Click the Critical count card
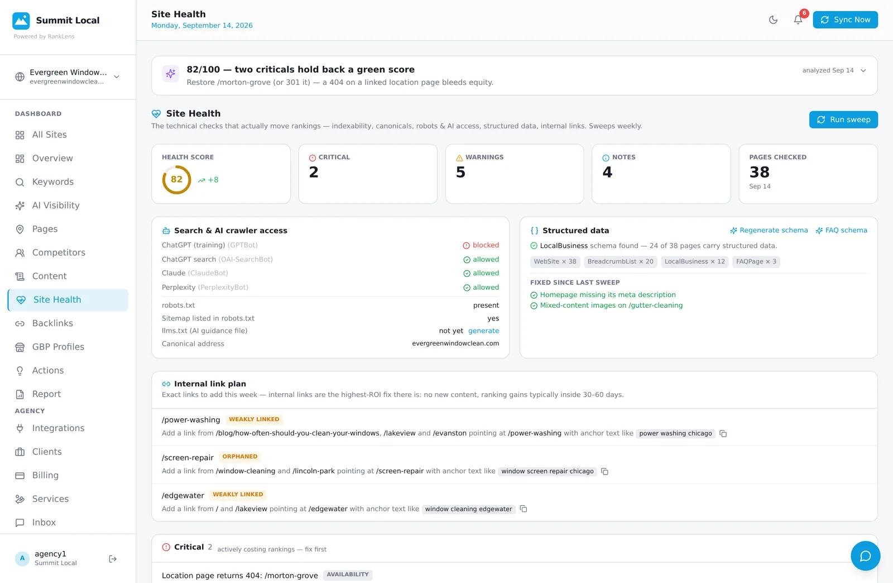Viewport: 893px width, 583px height. tap(368, 174)
